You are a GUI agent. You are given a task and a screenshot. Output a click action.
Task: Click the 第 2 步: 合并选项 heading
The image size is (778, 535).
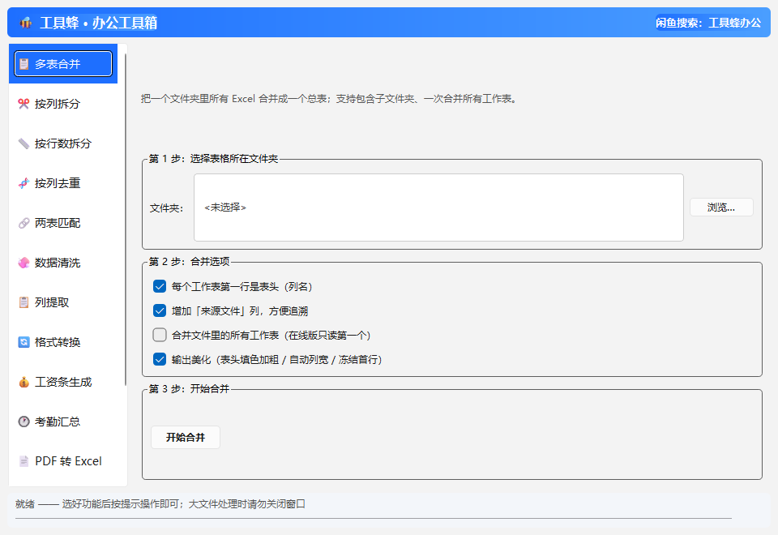(x=189, y=262)
